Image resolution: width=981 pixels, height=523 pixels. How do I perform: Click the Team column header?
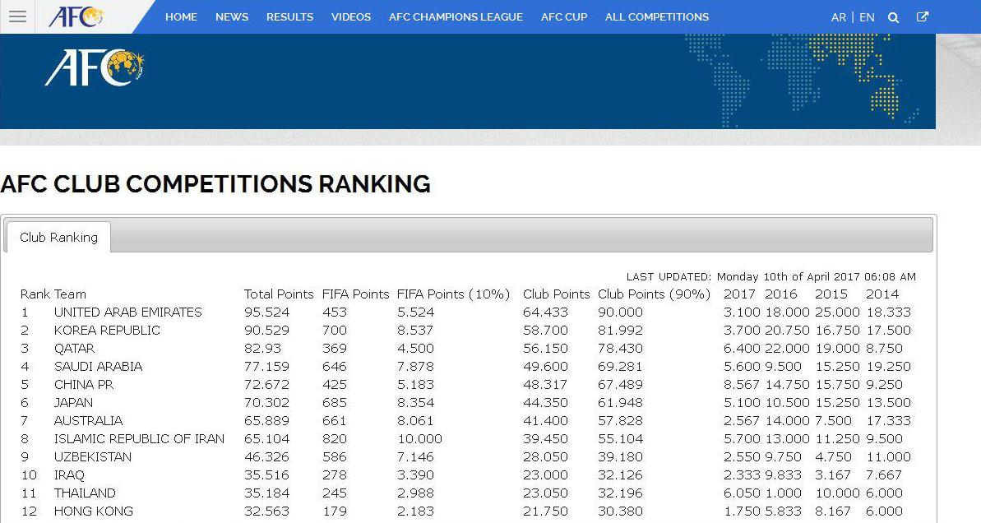[70, 294]
